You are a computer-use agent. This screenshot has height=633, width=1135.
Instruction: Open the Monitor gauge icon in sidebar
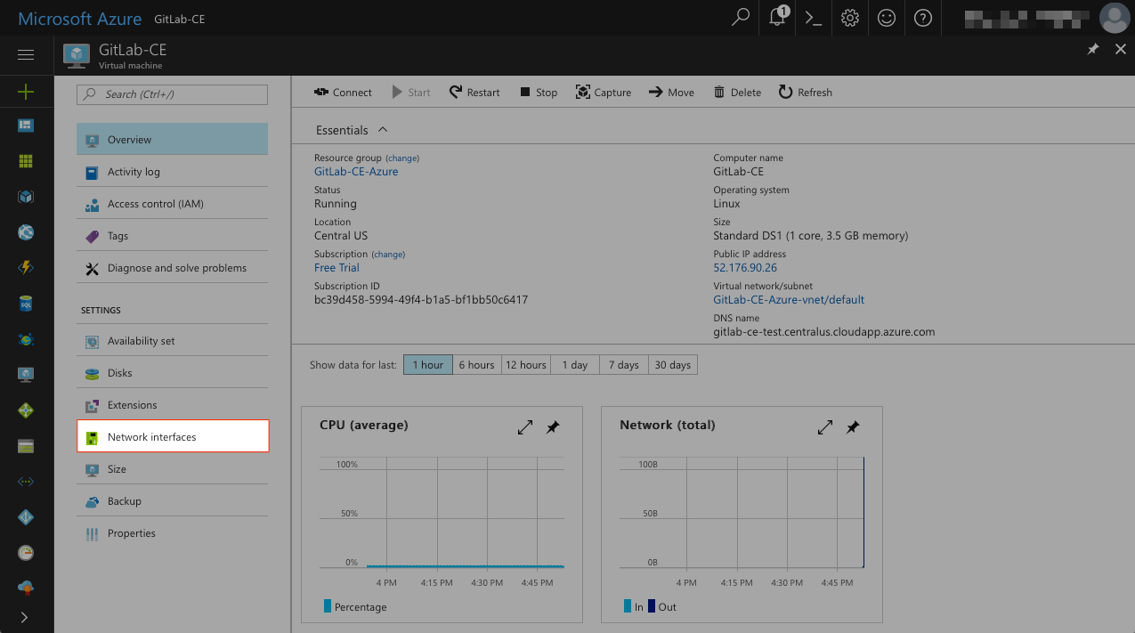tap(26, 553)
